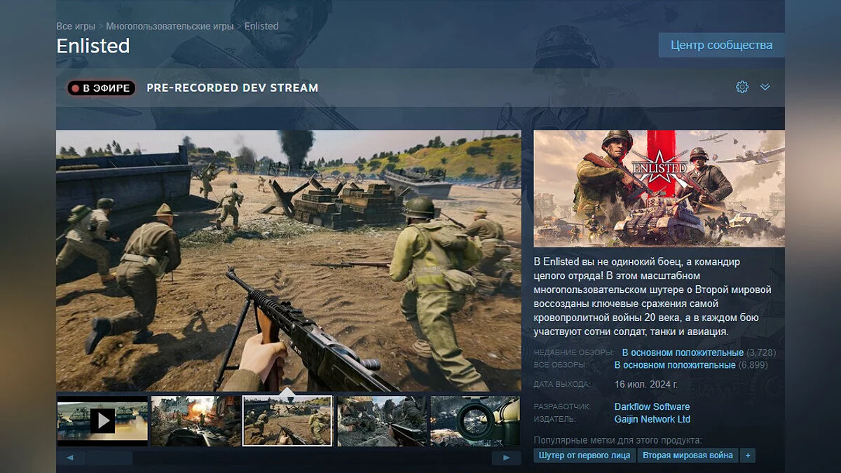Click the Enlisted header capsule image
This screenshot has width=841, height=473.
point(659,188)
